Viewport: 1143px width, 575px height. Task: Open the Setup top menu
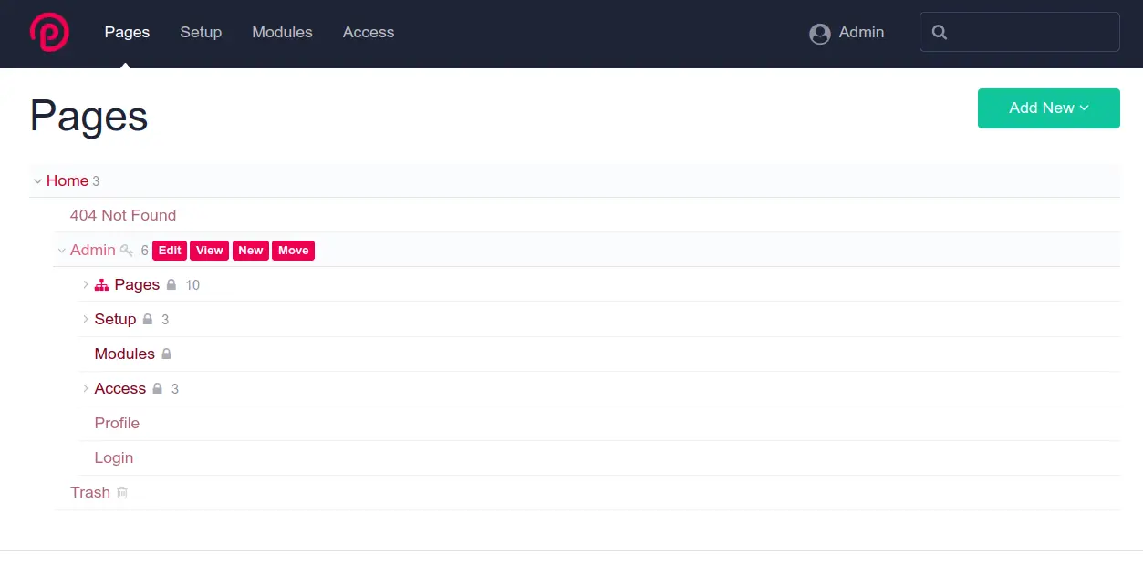coord(201,32)
